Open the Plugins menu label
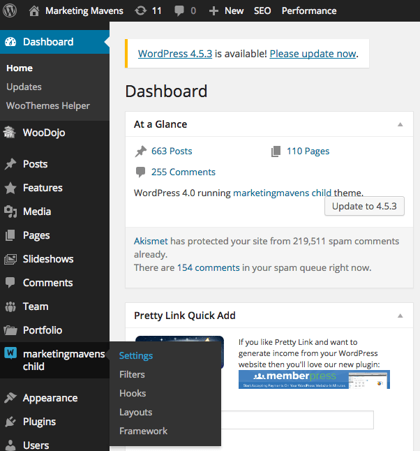 (39, 422)
